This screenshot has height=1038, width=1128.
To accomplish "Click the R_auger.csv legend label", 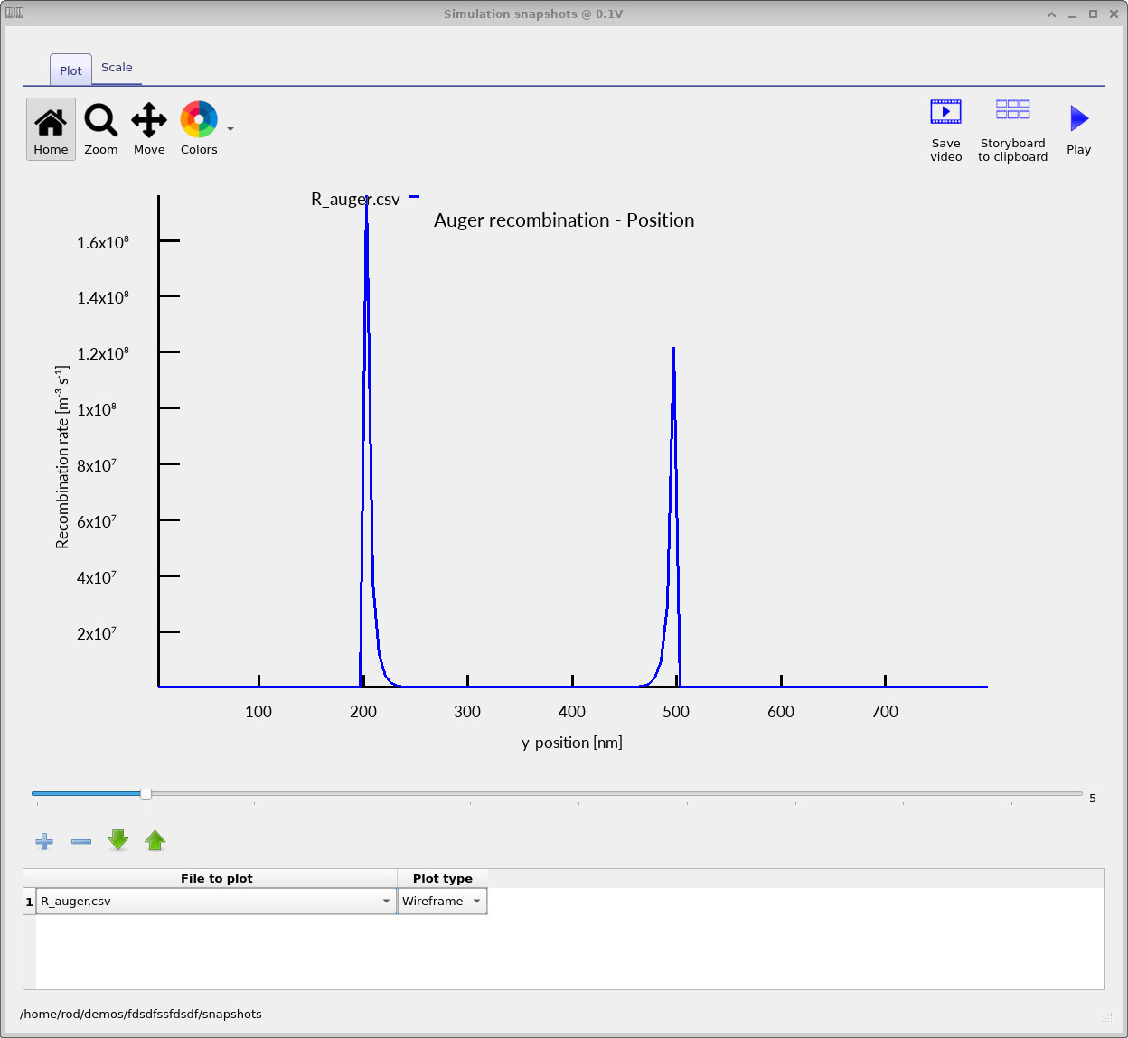I will click(x=355, y=200).
